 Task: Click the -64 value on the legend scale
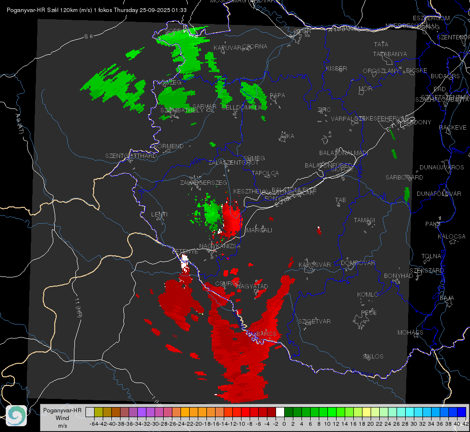tap(94, 424)
